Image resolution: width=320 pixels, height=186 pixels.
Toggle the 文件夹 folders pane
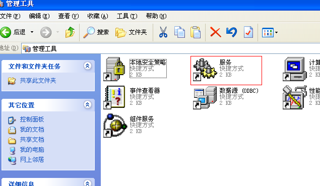(131, 32)
